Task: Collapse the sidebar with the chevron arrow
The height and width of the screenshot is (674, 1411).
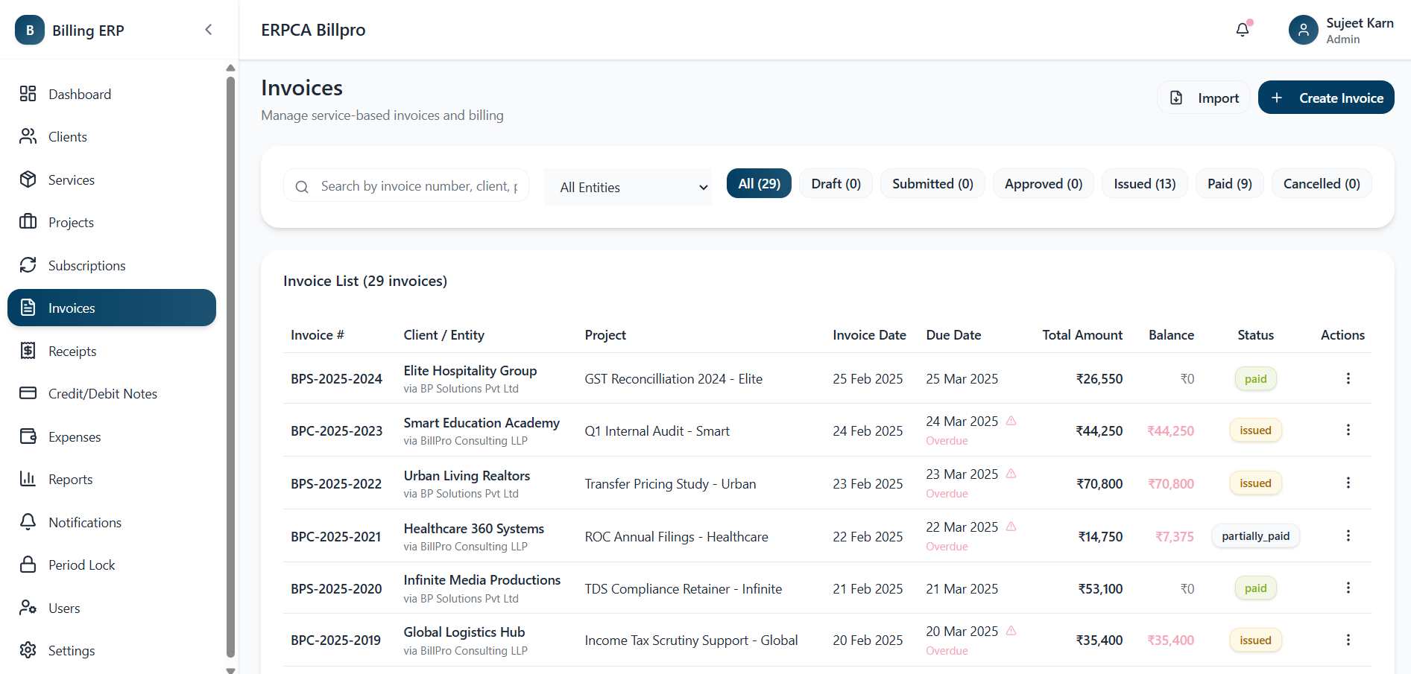Action: pyautogui.click(x=208, y=30)
